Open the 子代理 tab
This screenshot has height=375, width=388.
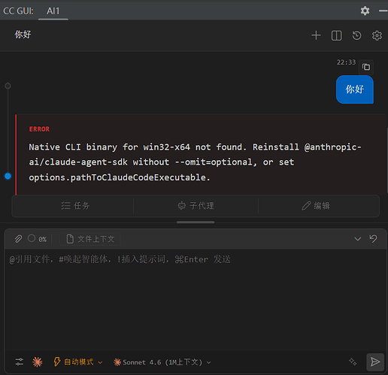coord(196,206)
